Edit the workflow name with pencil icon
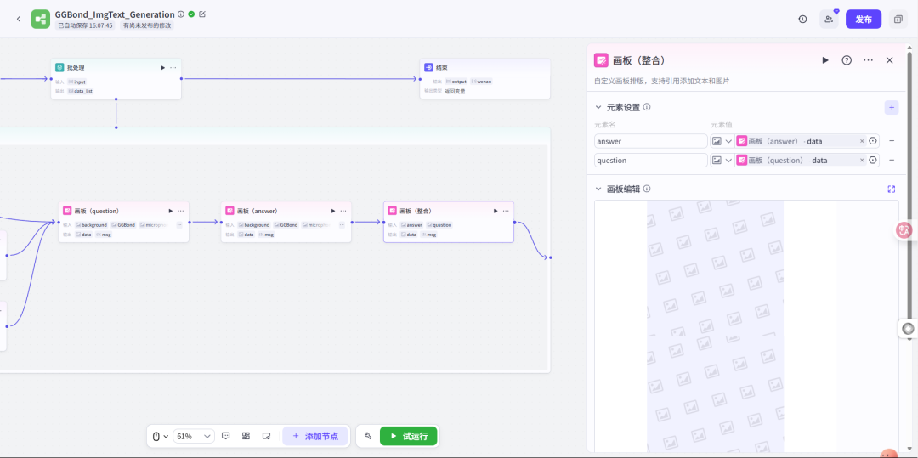Viewport: 918px width, 458px height. click(202, 14)
